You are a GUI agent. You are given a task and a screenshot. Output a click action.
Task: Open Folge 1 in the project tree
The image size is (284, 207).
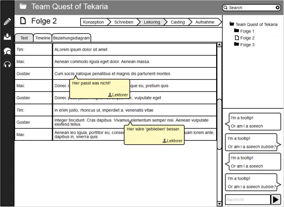pyautogui.click(x=247, y=31)
